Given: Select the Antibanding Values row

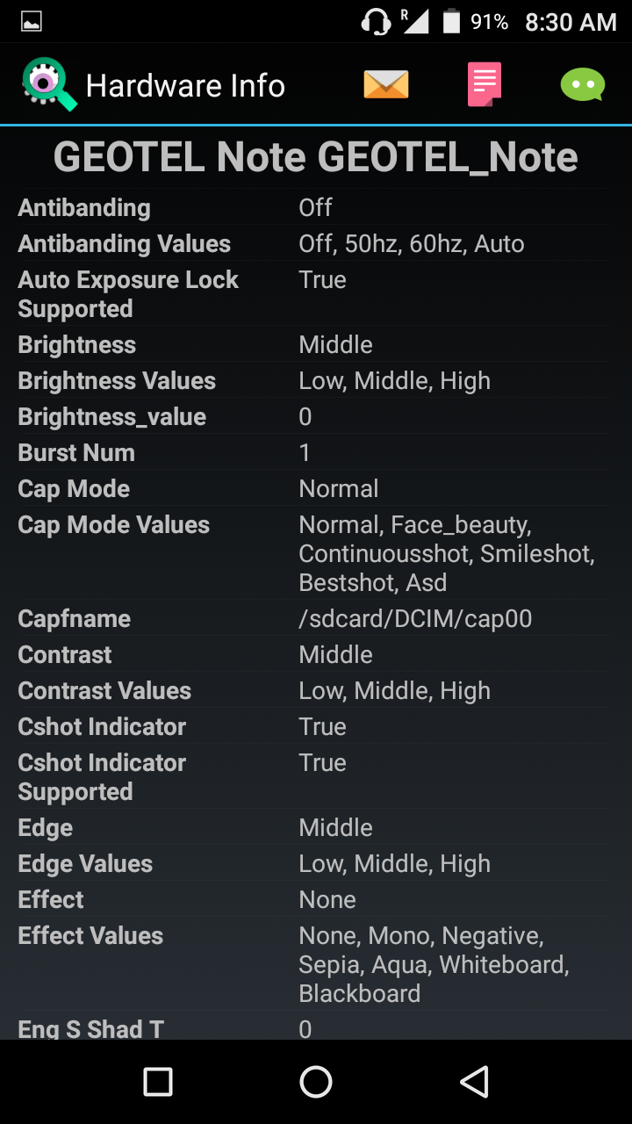Looking at the screenshot, I should point(316,243).
